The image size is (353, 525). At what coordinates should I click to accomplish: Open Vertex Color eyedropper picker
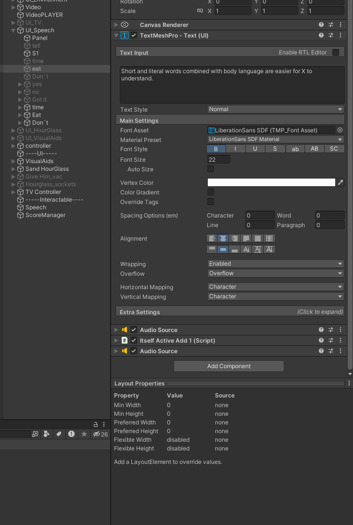tap(340, 182)
